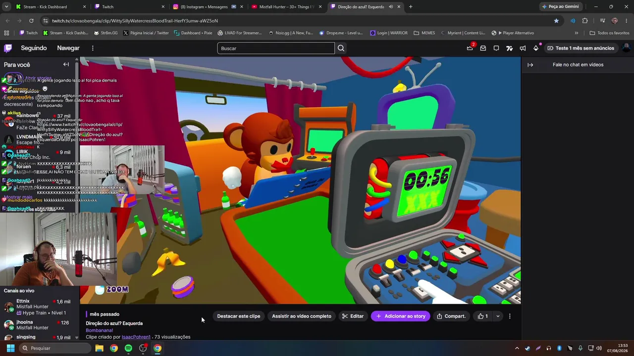Open jhoolna live channel in sidebar

[40, 325]
